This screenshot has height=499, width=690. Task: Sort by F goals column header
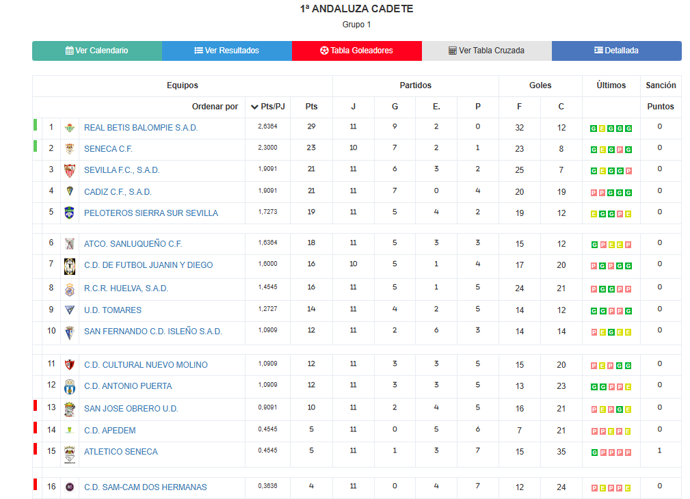pos(519,107)
